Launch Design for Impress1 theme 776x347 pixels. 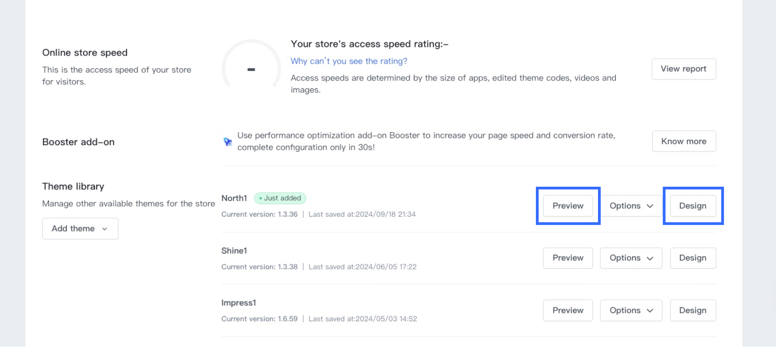(x=692, y=310)
